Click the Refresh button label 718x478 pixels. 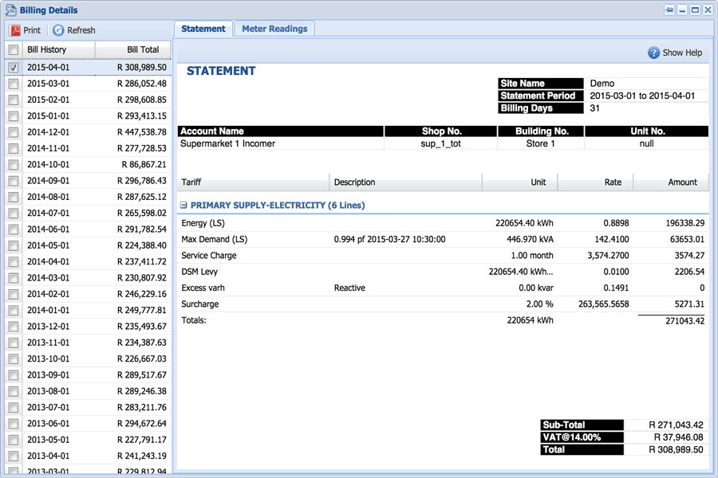[81, 30]
